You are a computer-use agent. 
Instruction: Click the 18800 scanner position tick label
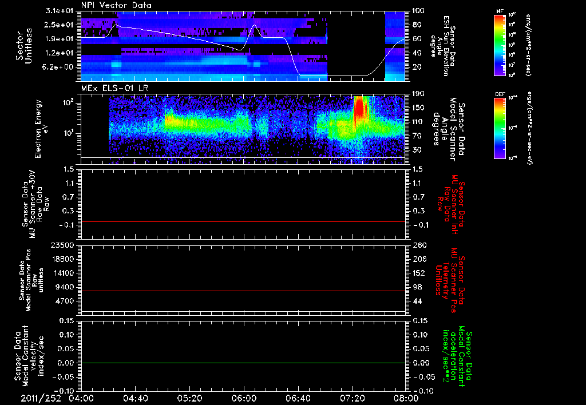click(x=62, y=259)
